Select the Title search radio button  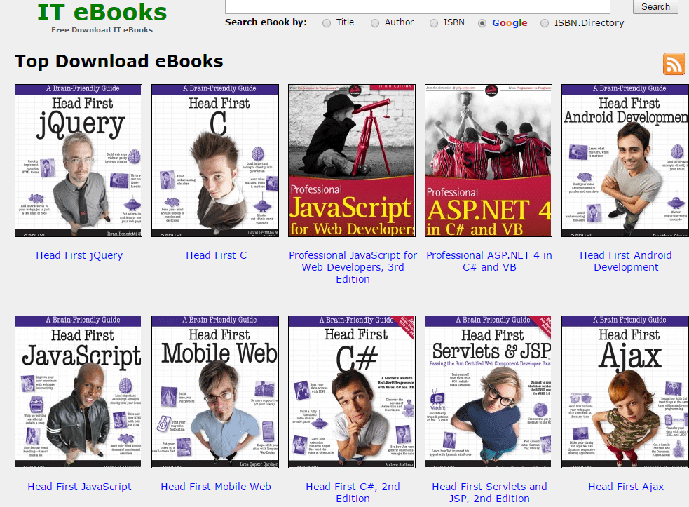[327, 23]
